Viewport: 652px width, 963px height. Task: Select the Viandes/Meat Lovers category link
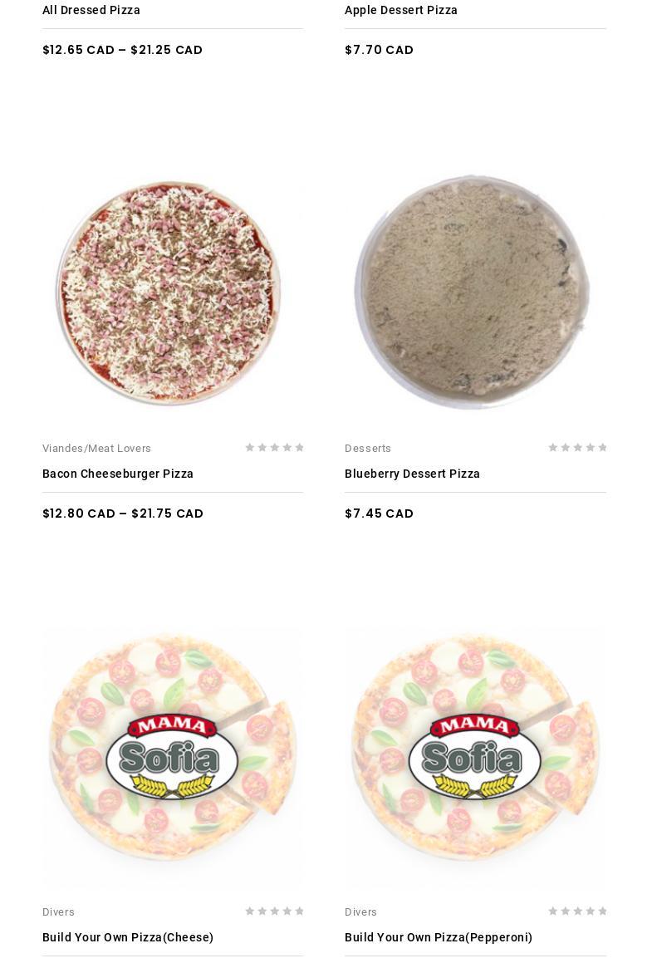click(x=96, y=449)
